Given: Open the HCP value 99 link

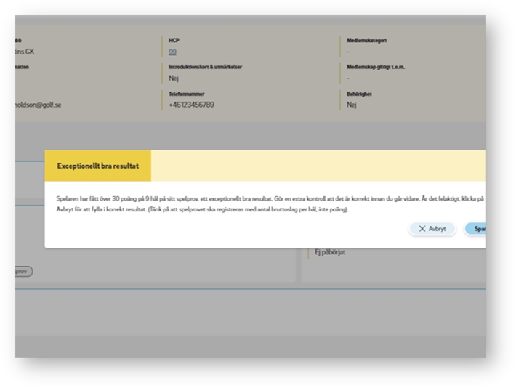Looking at the screenshot, I should (172, 52).
